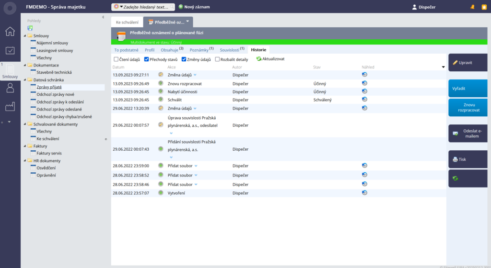Viewport: 491px width, 268px height.
Task: Click the Dispečer user profile icon
Action: click(414, 7)
